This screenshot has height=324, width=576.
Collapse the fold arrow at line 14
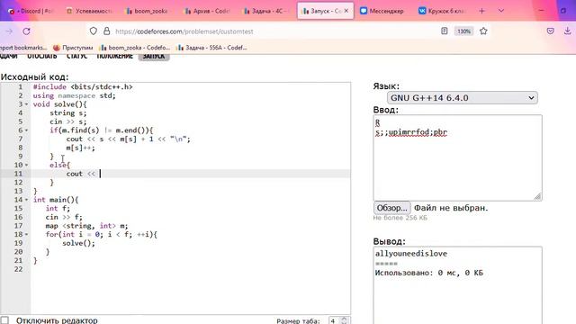pyautogui.click(x=26, y=200)
